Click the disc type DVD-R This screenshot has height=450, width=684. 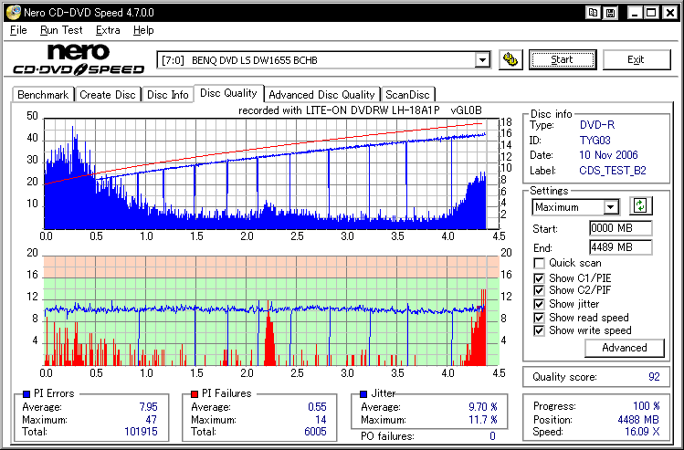(597, 126)
